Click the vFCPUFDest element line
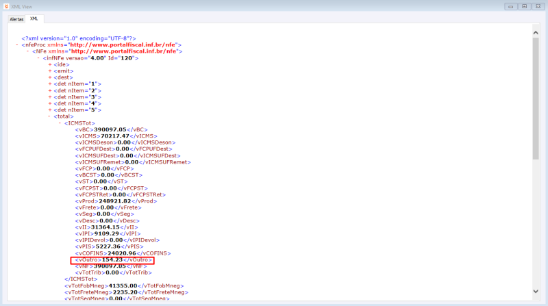Image resolution: width=548 pixels, height=306 pixels. click(123, 149)
